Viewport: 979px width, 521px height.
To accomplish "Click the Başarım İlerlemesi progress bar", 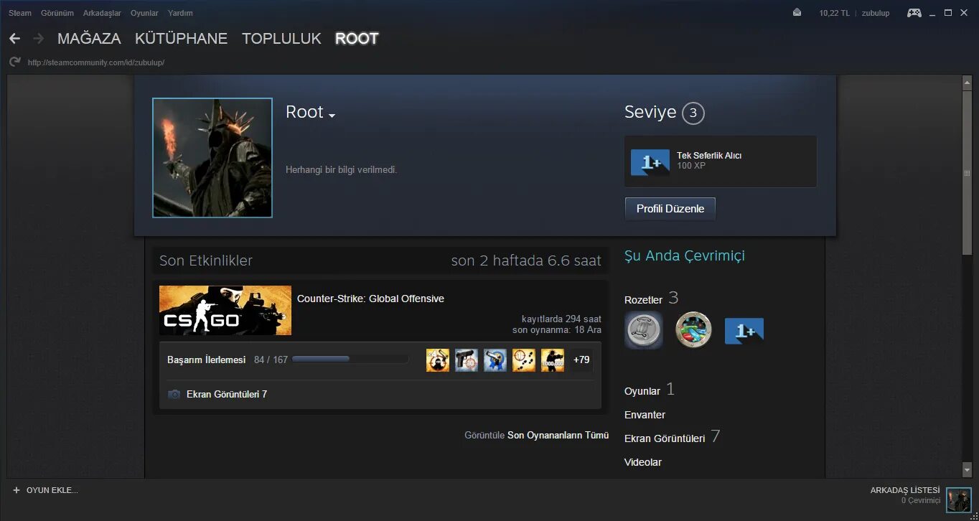I will (350, 359).
